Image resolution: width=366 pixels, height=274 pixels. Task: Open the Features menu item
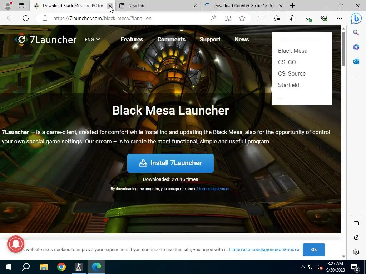click(132, 39)
